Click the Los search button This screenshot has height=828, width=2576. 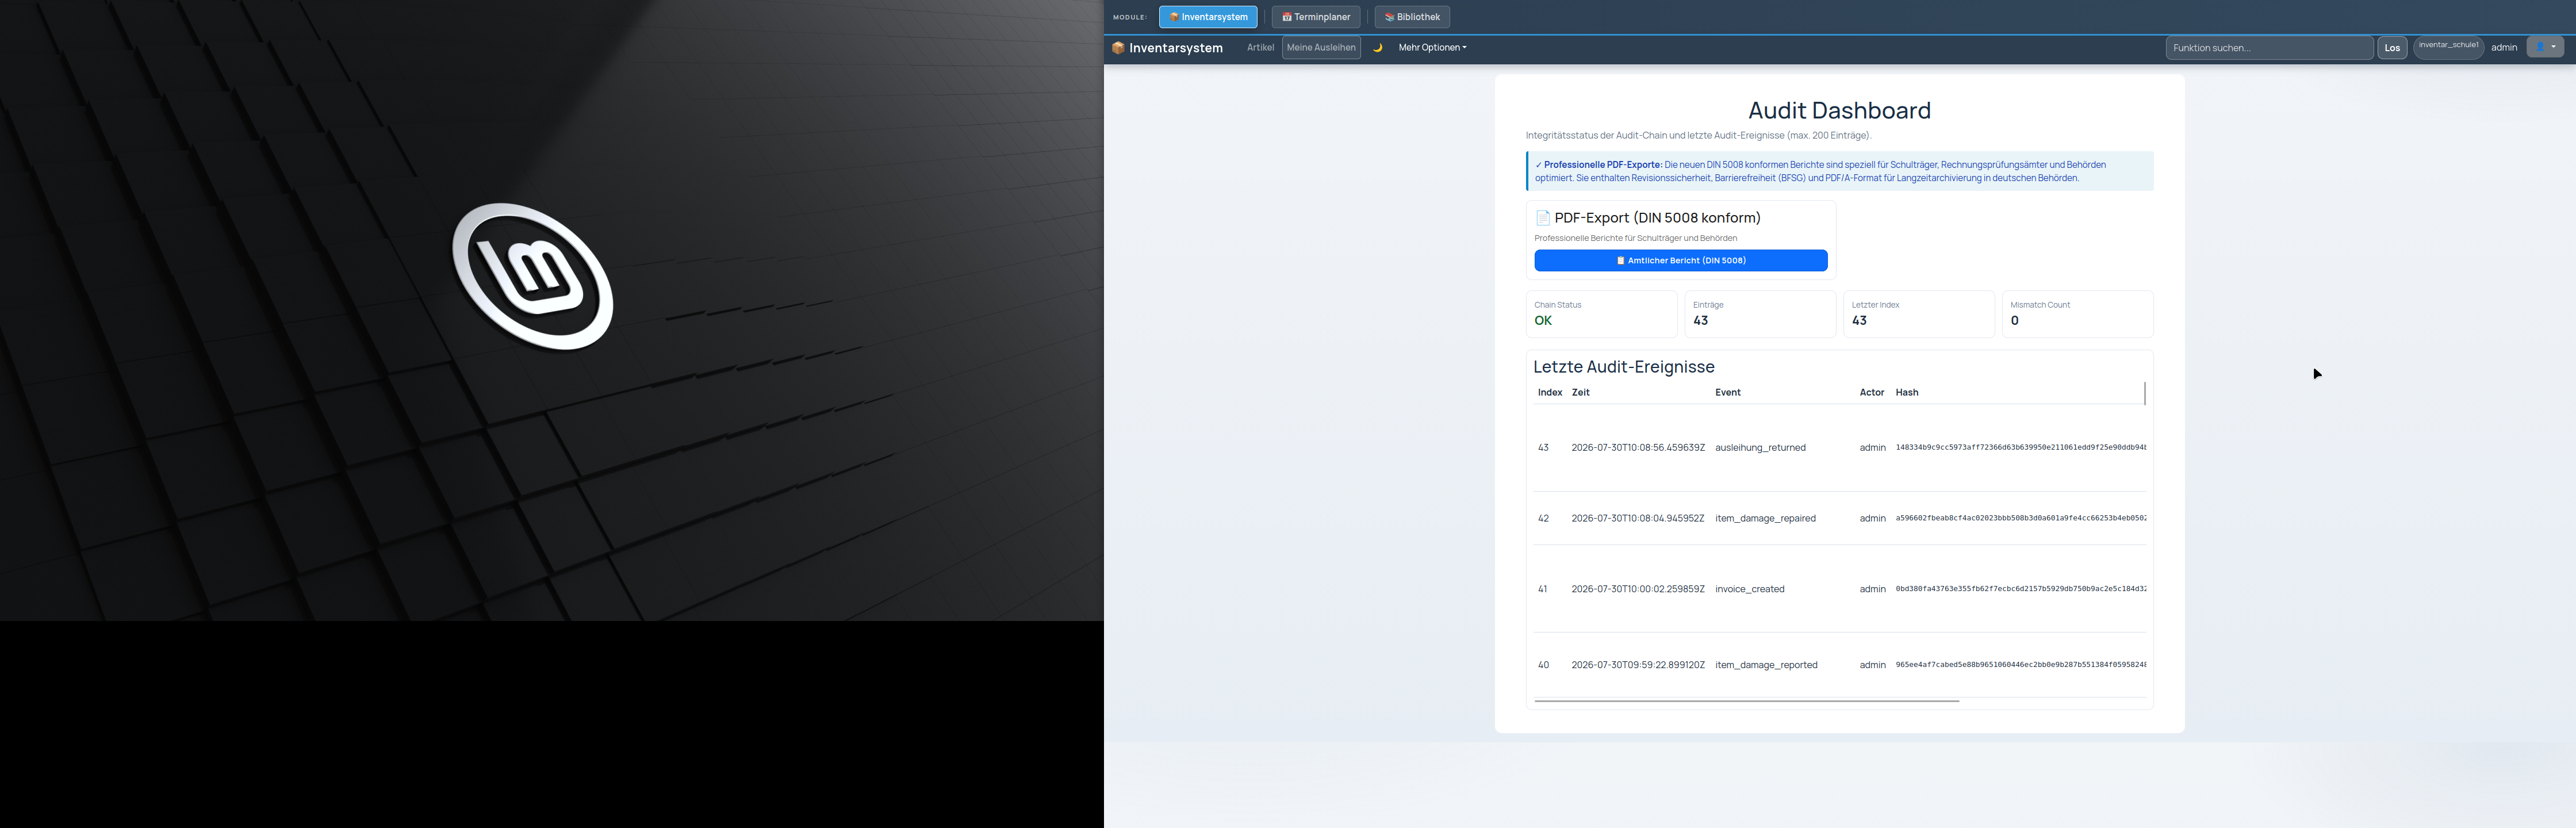click(x=2392, y=48)
